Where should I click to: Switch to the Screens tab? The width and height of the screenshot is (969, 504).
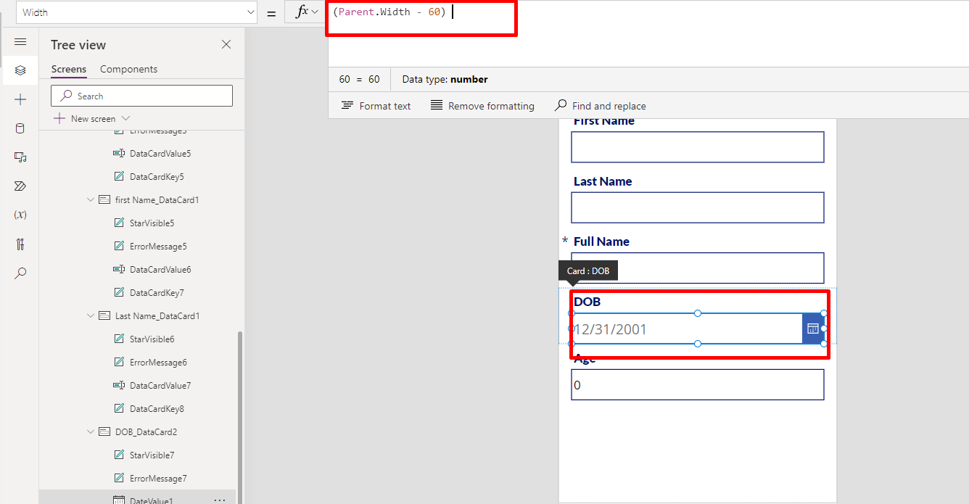[69, 69]
